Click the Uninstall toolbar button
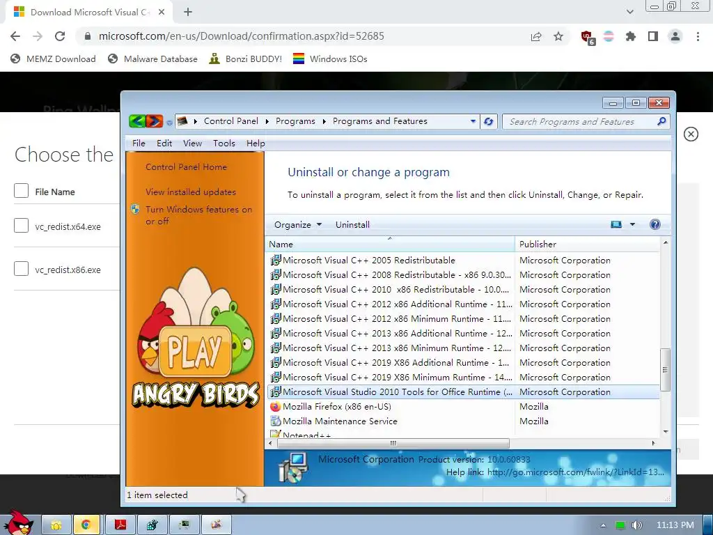 coord(352,225)
